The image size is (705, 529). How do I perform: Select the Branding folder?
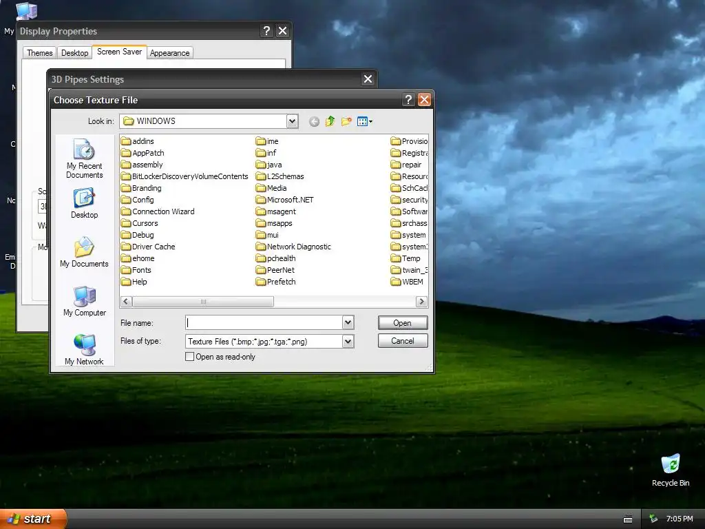click(141, 188)
